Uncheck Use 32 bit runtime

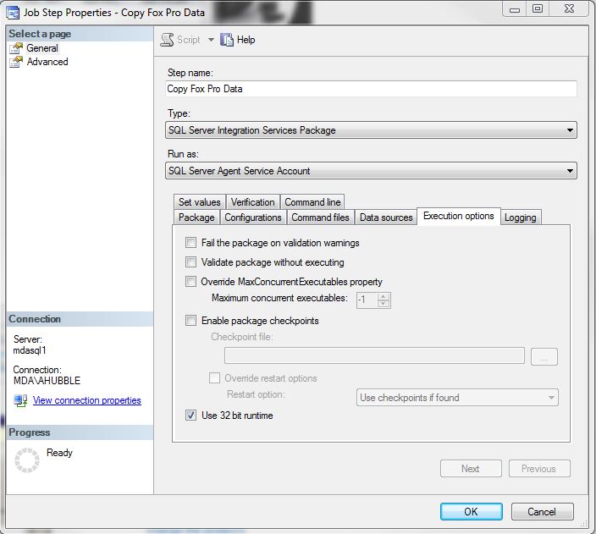pos(190,415)
